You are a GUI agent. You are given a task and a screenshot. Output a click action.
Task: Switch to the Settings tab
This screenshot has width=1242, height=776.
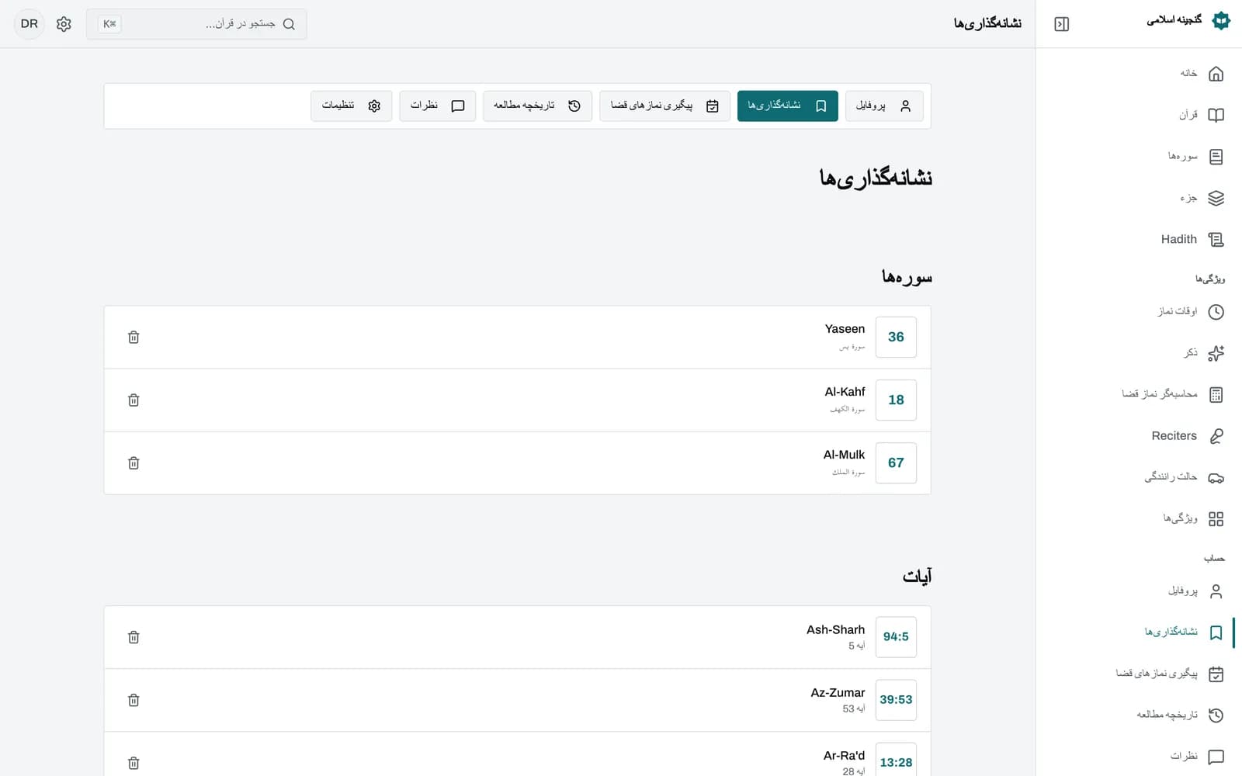tap(351, 106)
